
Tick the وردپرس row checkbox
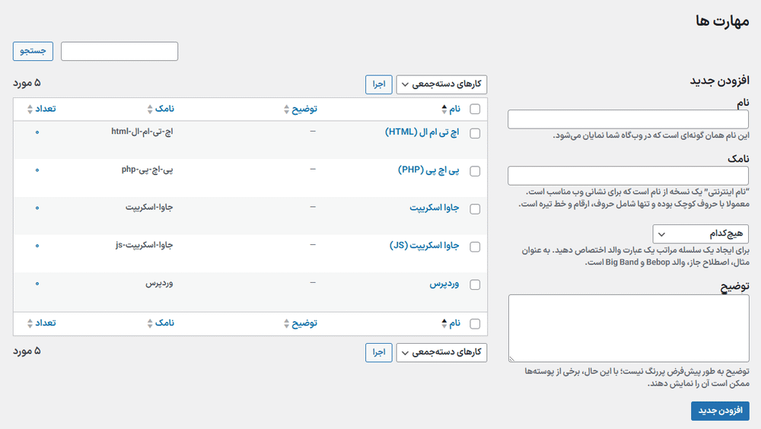pos(476,285)
